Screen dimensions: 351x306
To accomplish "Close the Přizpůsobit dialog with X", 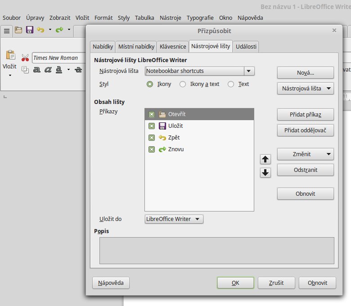I will point(334,31).
